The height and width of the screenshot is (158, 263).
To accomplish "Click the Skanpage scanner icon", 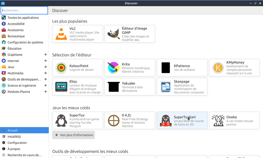I will [x=166, y=87].
